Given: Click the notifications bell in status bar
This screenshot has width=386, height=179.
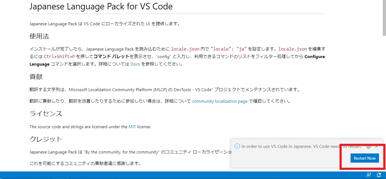Looking at the screenshot, I should 379,175.
